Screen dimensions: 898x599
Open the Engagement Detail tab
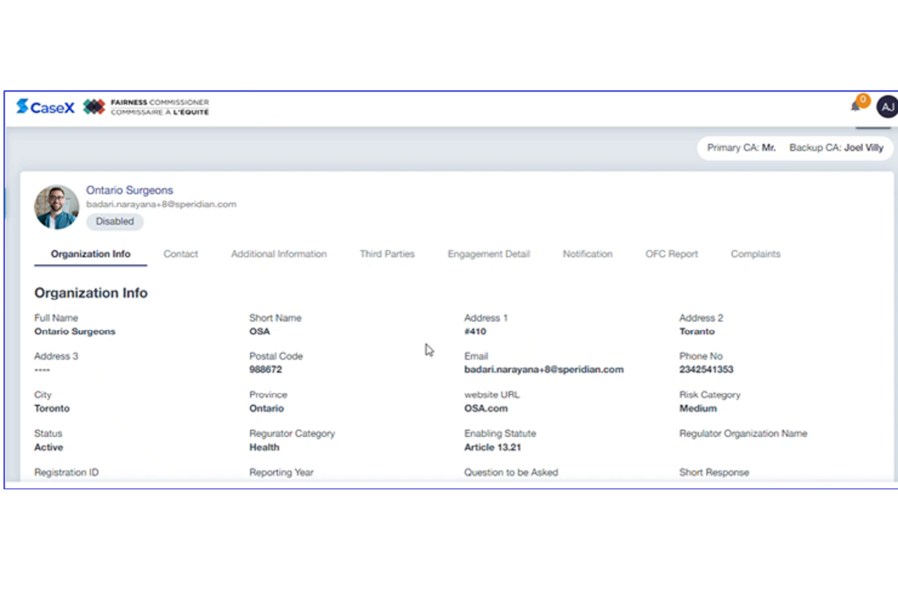[488, 254]
